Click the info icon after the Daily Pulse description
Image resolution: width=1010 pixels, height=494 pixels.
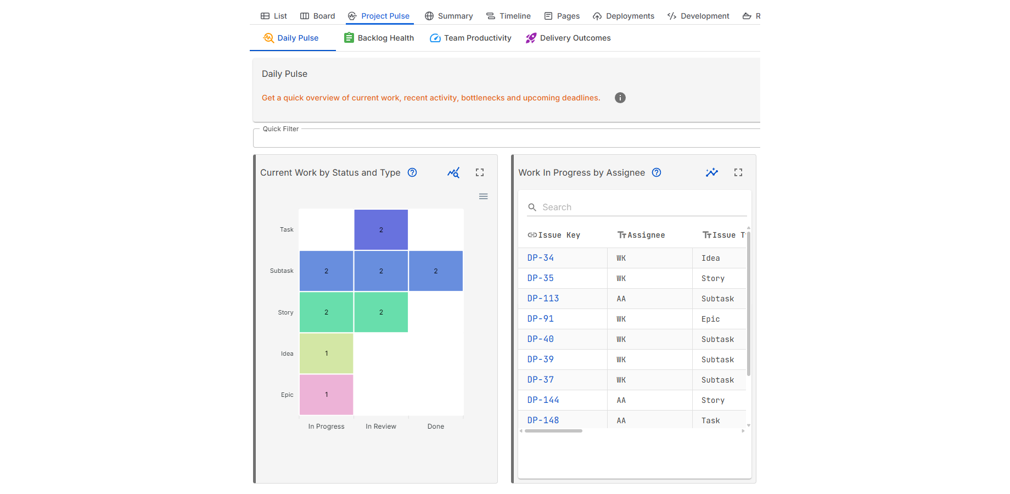[620, 98]
